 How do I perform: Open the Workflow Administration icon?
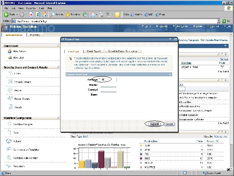pos(9,158)
